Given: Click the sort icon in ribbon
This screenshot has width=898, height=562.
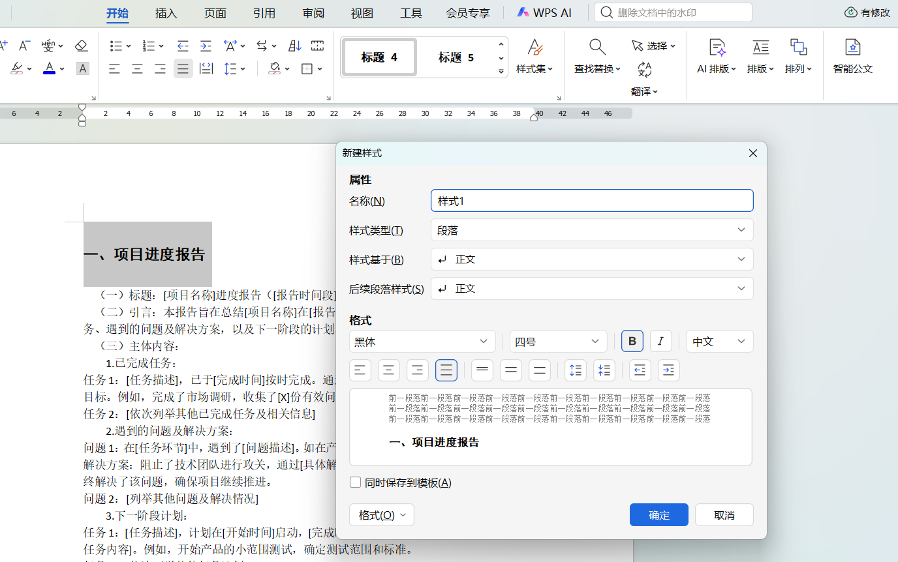Looking at the screenshot, I should tap(295, 46).
